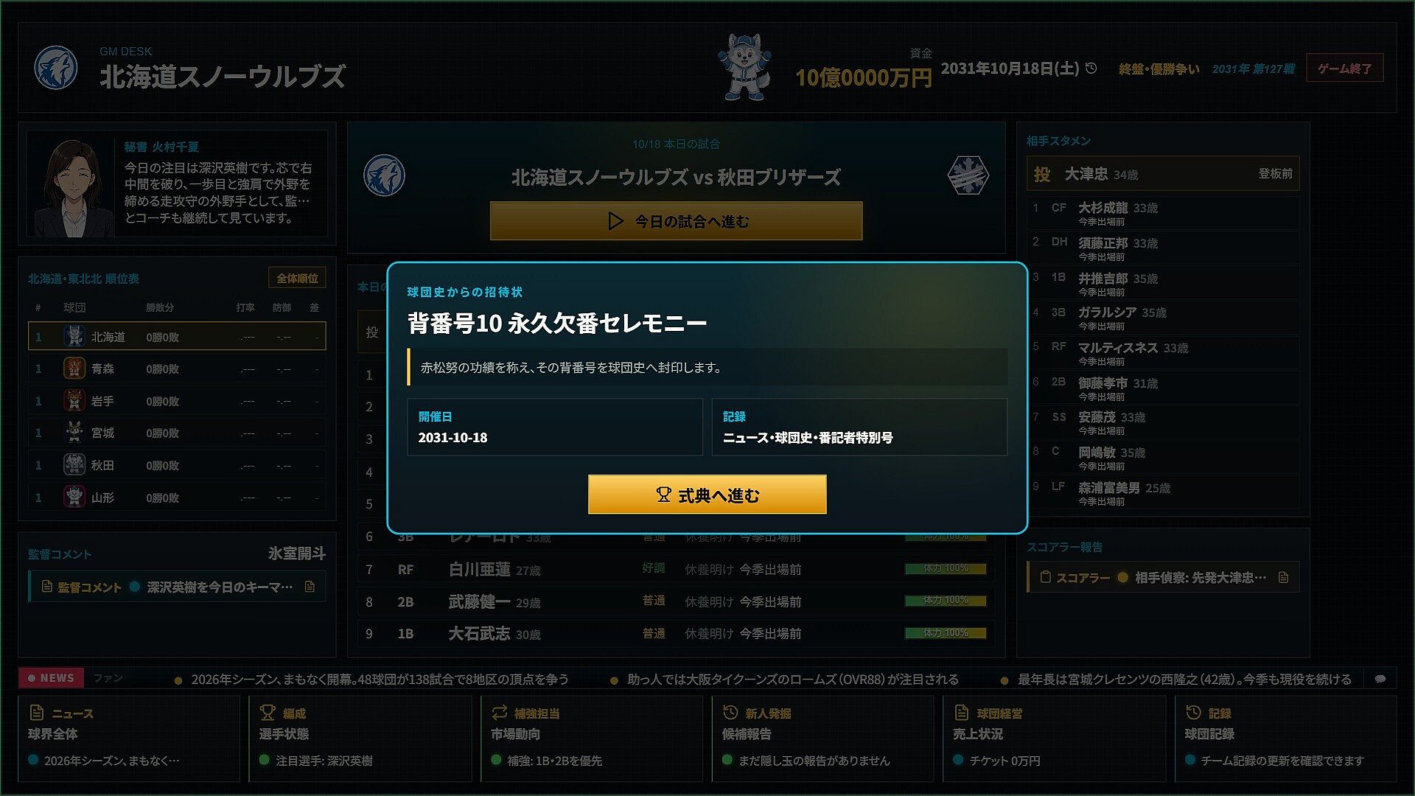Screen dimensions: 1415x796
Task: Click the Snow Wolves team logo in header
Action: click(56, 68)
